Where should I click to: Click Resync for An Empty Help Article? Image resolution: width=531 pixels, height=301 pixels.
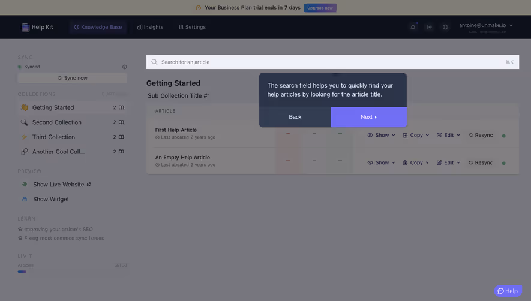(481, 163)
